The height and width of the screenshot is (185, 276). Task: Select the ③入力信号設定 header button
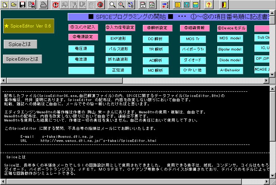121,28
